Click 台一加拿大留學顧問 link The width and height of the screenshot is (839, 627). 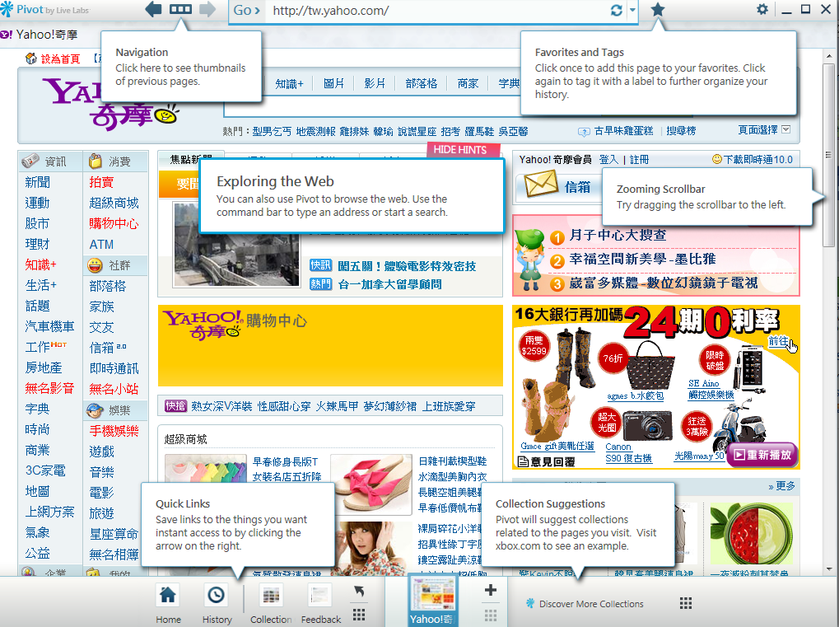click(x=390, y=284)
